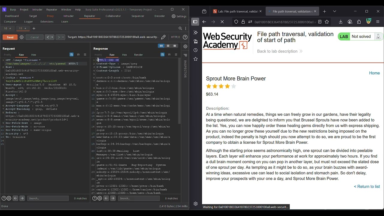
Task: Close Repeater tab 10
Action: (x=10, y=28)
